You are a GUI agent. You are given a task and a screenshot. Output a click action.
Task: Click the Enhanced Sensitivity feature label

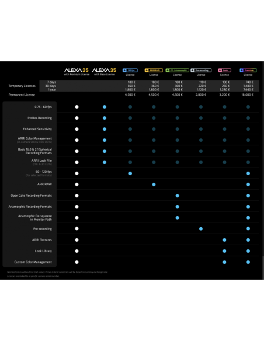pyautogui.click(x=37, y=129)
